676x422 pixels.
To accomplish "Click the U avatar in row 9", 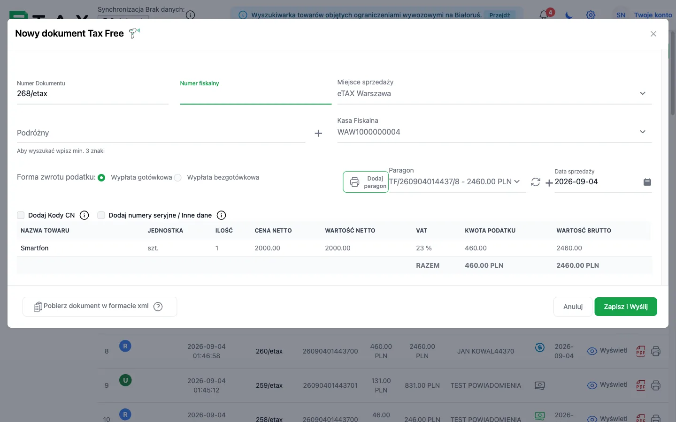I will tap(125, 380).
